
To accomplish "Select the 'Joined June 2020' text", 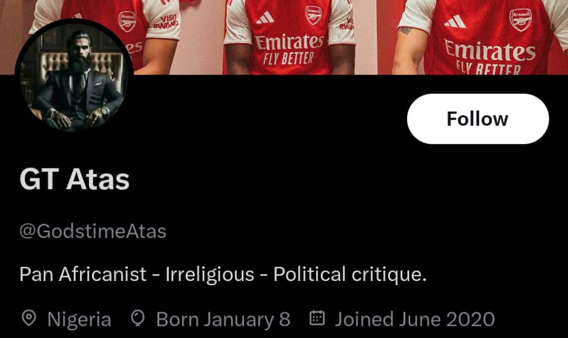I will coord(414,320).
